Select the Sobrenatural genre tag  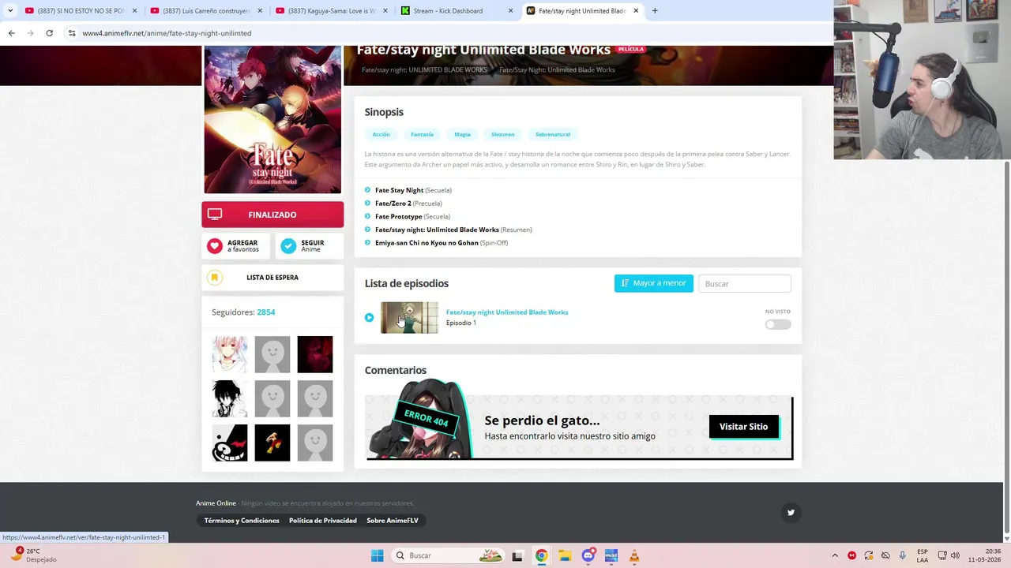tap(553, 134)
